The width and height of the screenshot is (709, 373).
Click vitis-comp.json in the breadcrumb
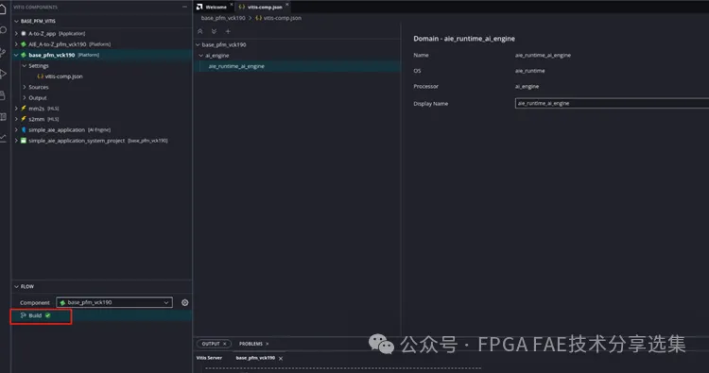pyautogui.click(x=283, y=18)
